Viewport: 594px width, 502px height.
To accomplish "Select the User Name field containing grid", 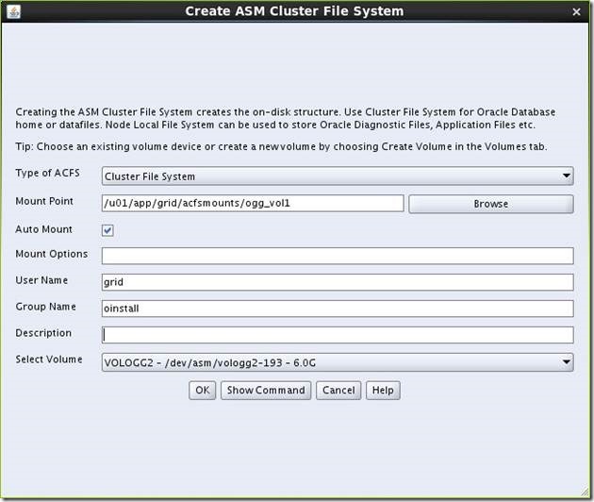I will pyautogui.click(x=338, y=282).
